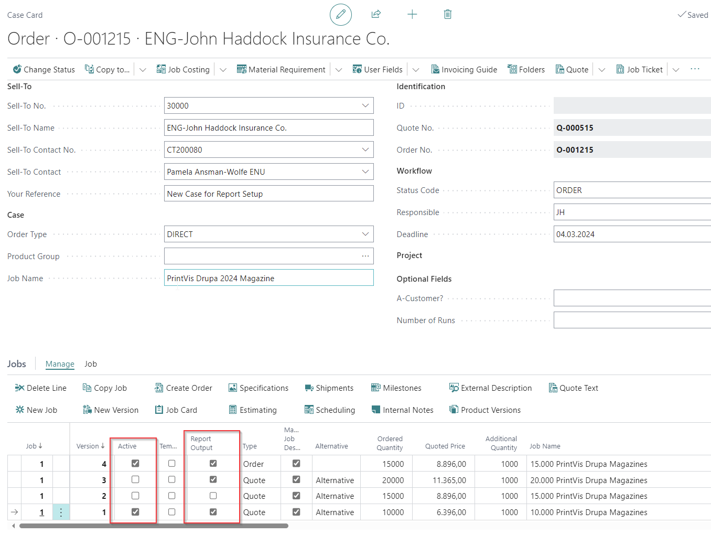The image size is (711, 545).
Task: Open Job Costing from the toolbar
Action: click(183, 69)
